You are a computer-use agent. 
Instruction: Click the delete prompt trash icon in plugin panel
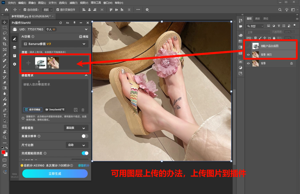tap(83, 110)
